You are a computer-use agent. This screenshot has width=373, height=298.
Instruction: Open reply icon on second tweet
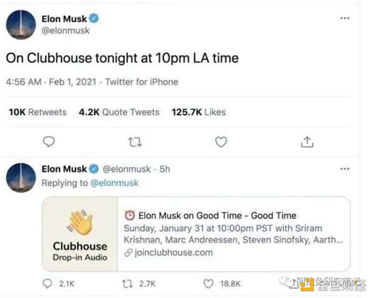[x=48, y=283]
